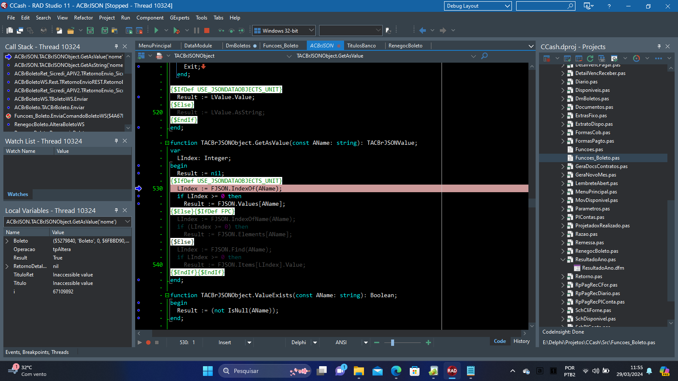
Task: Click the red editor toolbar print icon
Action: coord(159,56)
